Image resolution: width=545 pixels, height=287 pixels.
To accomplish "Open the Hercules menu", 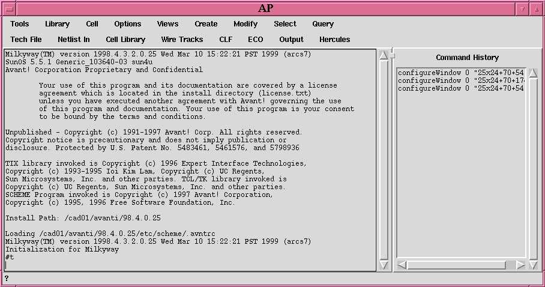I will pyautogui.click(x=335, y=40).
